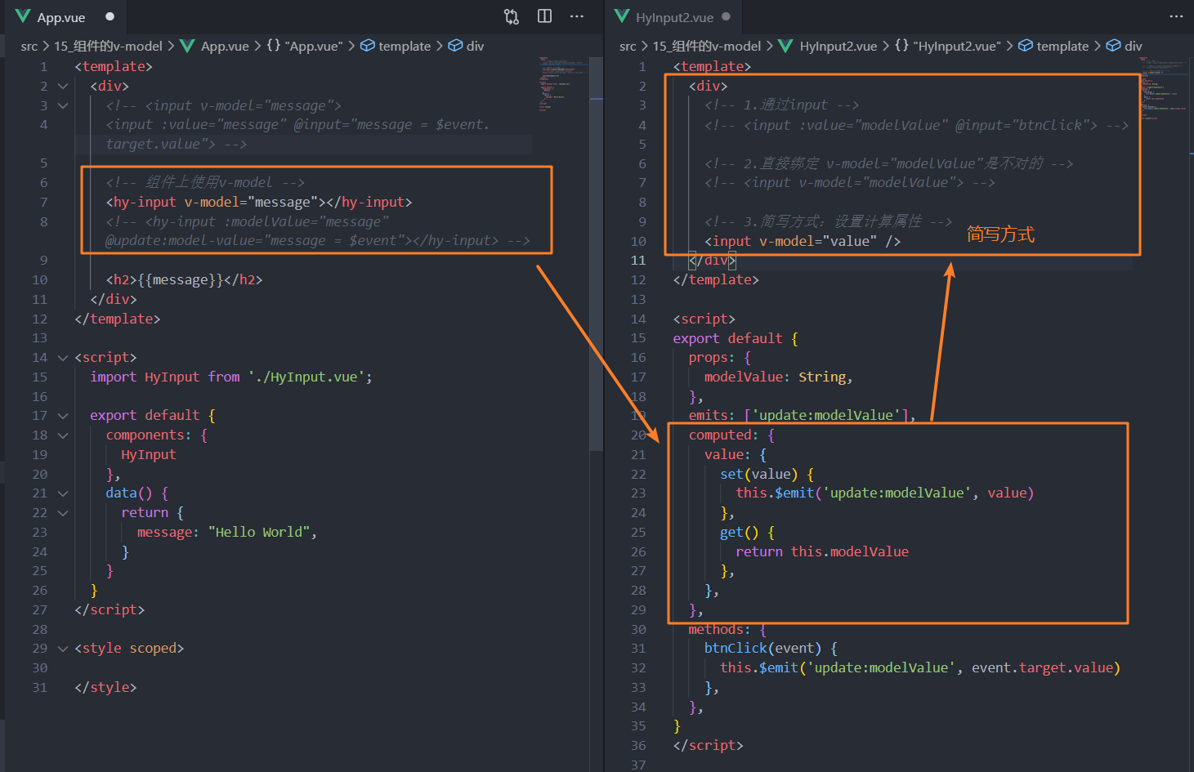Image resolution: width=1194 pixels, height=772 pixels.
Task: Click the {} symbol icon in App.vue breadcrumb
Action: 272,46
